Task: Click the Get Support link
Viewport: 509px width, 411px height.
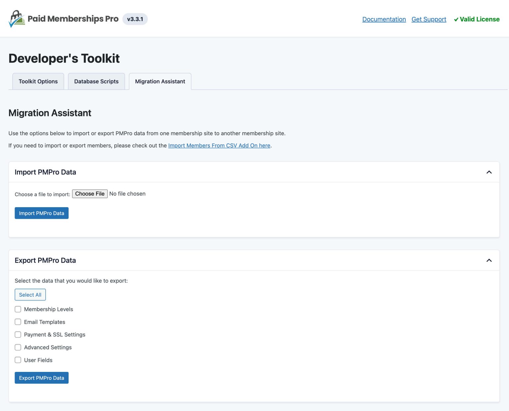Action: coord(429,19)
